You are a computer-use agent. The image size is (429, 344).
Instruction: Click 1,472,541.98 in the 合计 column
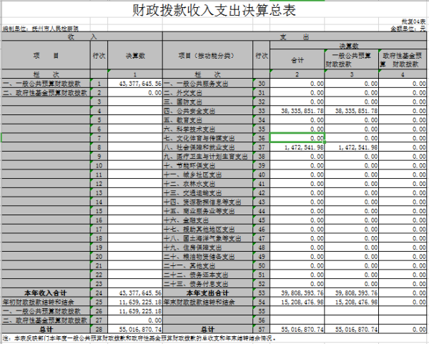pyautogui.click(x=297, y=147)
